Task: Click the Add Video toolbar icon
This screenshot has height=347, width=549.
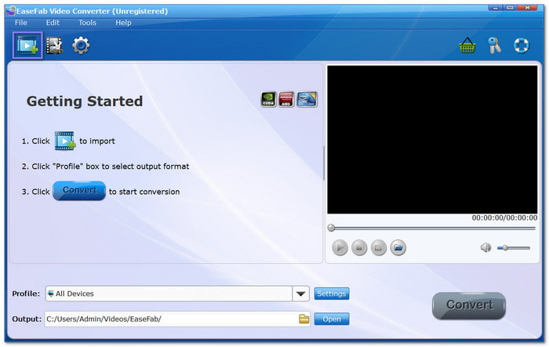Action: coord(27,46)
